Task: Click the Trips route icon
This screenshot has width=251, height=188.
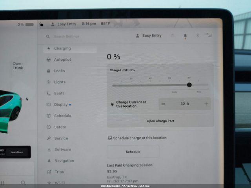Action: tap(49, 172)
